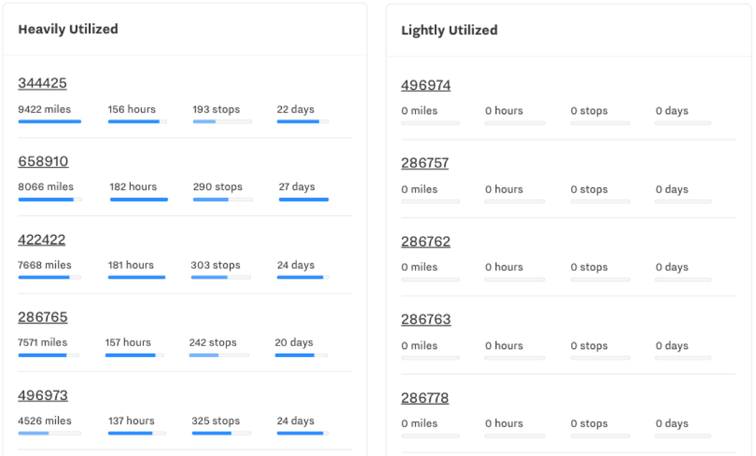
Task: Open vehicle 496974 link
Action: pos(426,85)
